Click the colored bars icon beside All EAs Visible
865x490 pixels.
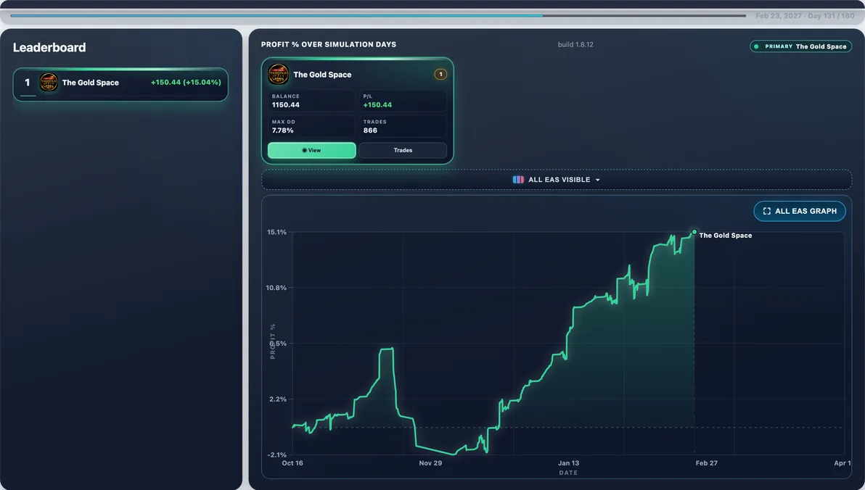coord(518,180)
